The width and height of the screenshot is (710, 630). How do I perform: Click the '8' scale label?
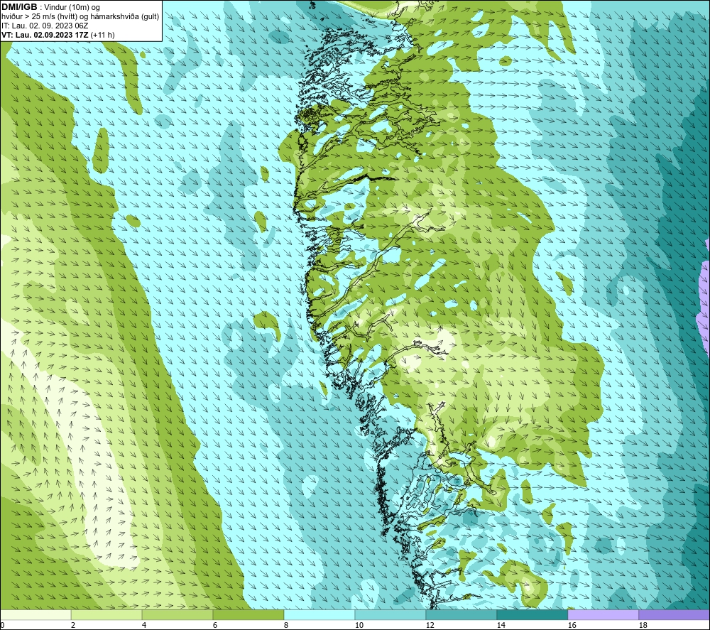point(286,625)
